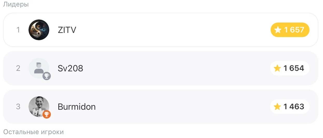Open Sv208's default avatar
The width and height of the screenshot is (323, 138).
39,68
